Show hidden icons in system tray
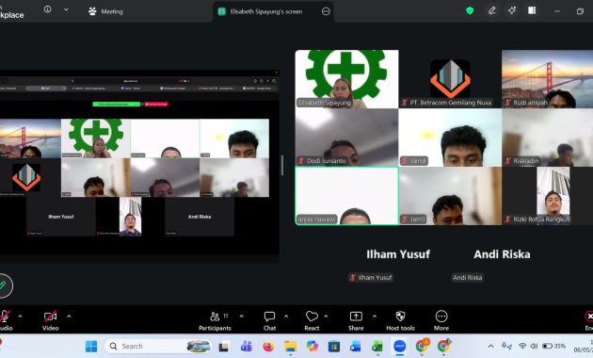Viewport: 593px width, 358px height. tap(490, 346)
